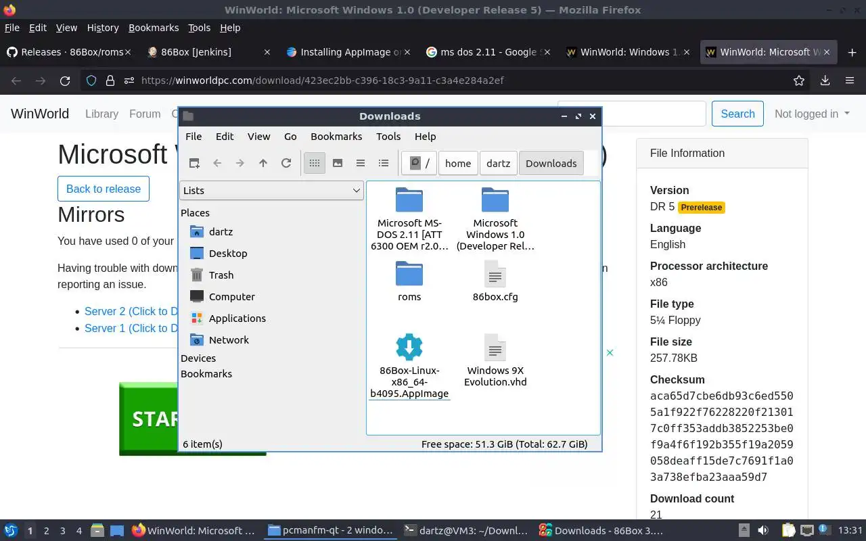Switch to Releases 86Box/roms tab

69,52
